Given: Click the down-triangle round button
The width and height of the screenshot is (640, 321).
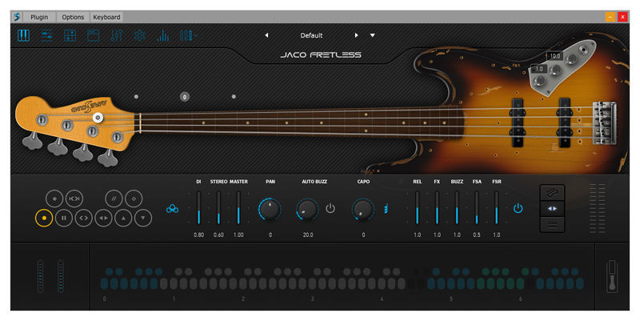Looking at the screenshot, I should click(143, 218).
